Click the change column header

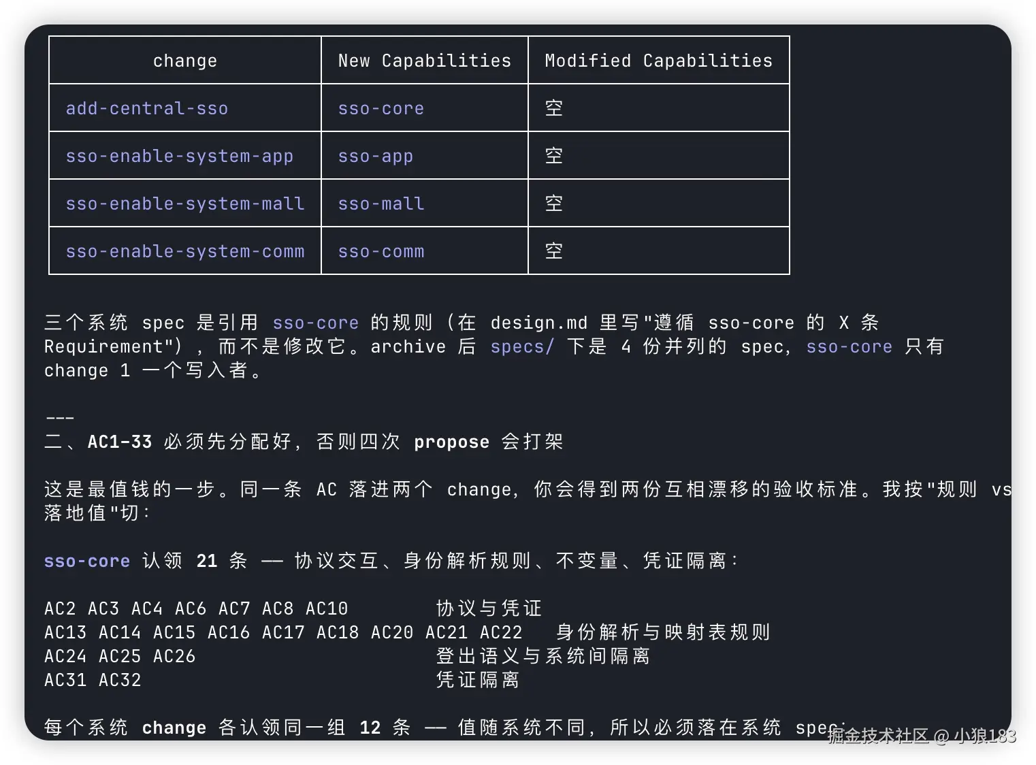click(x=185, y=61)
